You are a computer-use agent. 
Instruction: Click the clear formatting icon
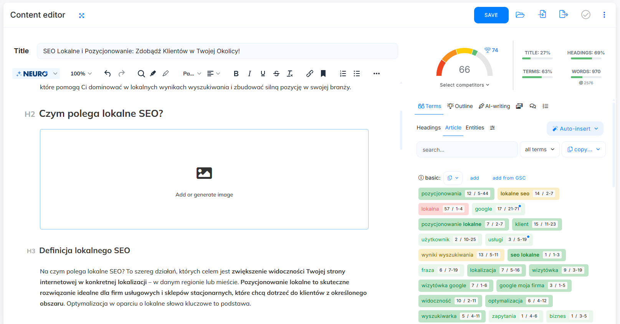(290, 74)
